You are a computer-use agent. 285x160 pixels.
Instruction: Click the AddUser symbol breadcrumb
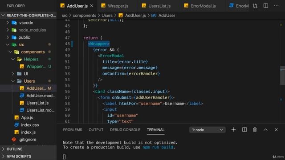coord(167,16)
